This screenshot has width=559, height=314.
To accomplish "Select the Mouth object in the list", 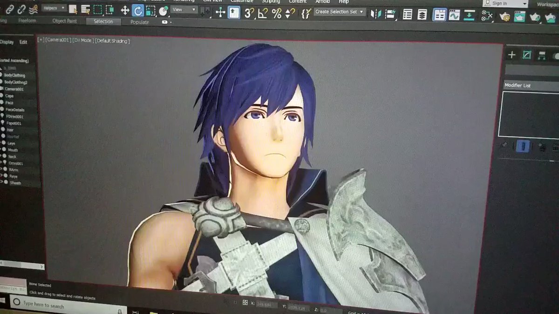I will (x=13, y=150).
